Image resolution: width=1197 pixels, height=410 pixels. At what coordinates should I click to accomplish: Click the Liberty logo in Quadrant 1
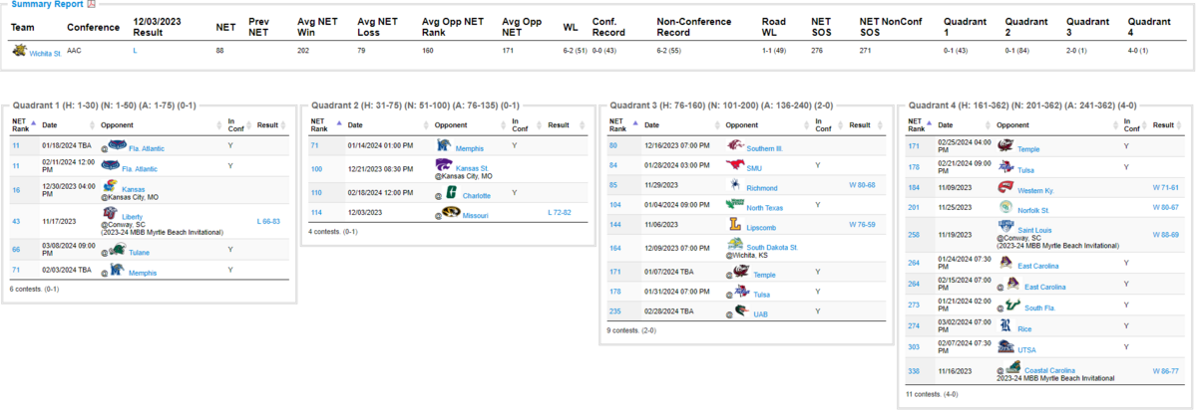click(x=110, y=214)
